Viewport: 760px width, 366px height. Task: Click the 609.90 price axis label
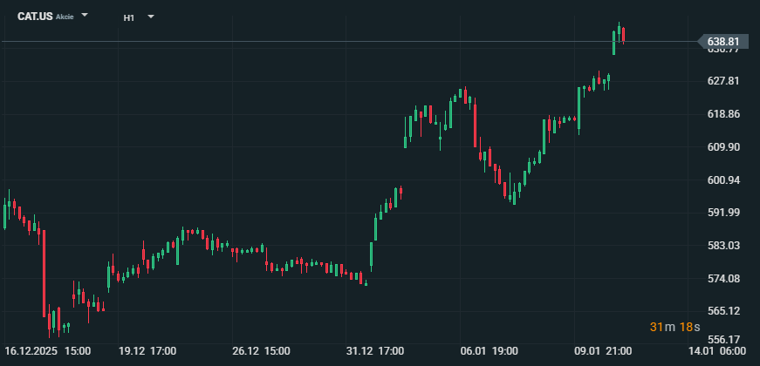[x=722, y=147]
